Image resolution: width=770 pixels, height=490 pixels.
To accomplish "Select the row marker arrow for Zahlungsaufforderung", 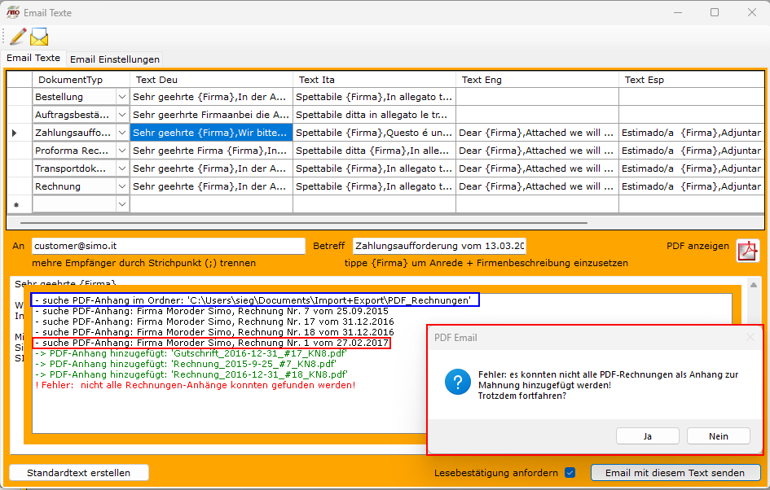I will coord(15,133).
